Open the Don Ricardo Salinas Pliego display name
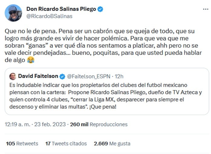The width and height of the screenshot is (211, 154). [x=61, y=9]
